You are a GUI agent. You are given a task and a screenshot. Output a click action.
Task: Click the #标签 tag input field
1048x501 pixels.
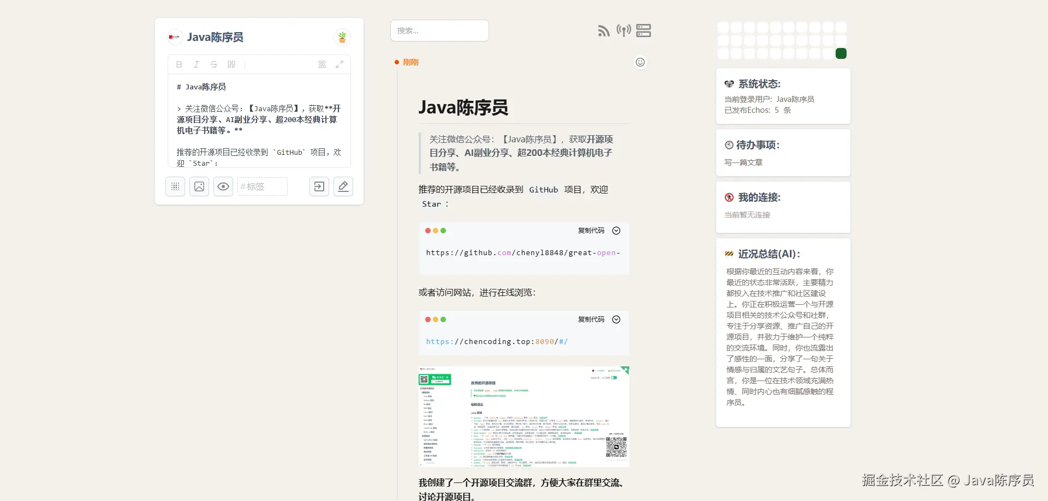(263, 186)
